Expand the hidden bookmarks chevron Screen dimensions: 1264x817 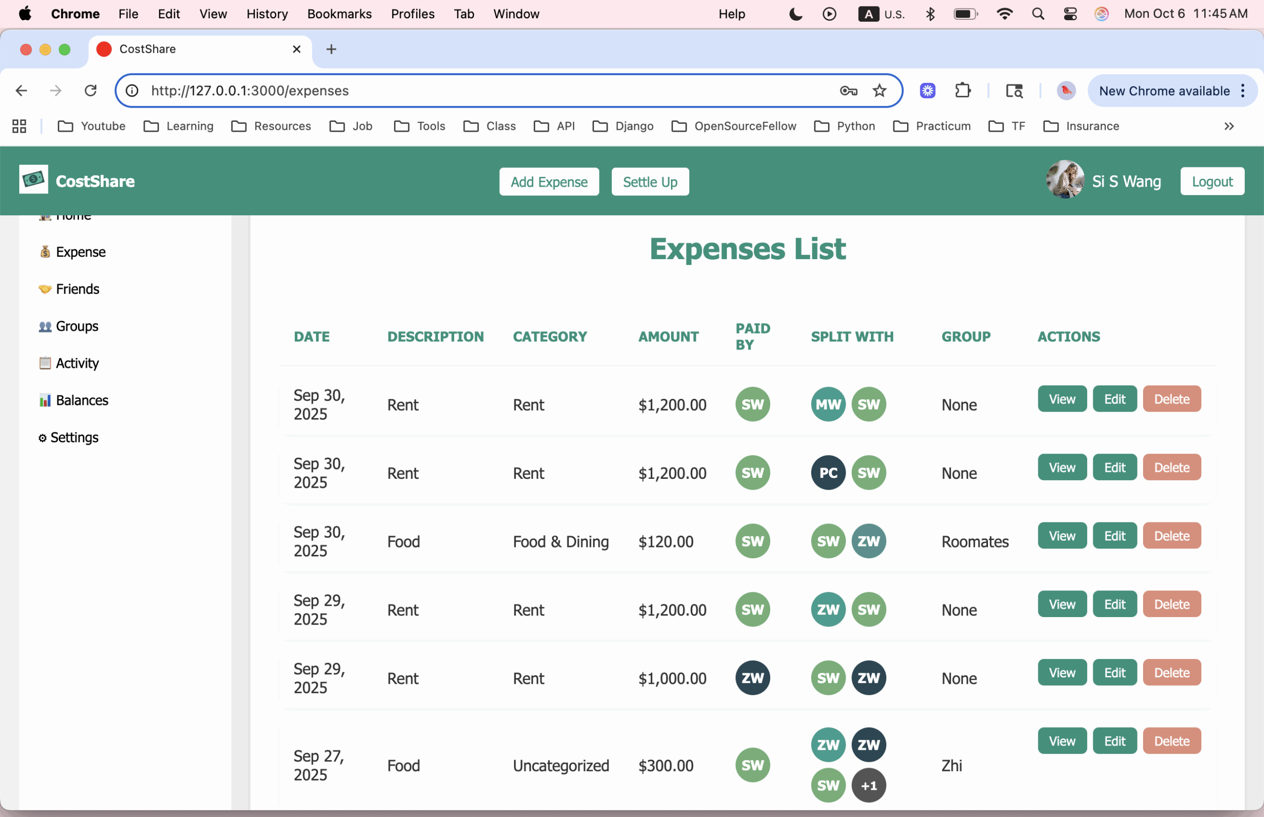(x=1228, y=126)
